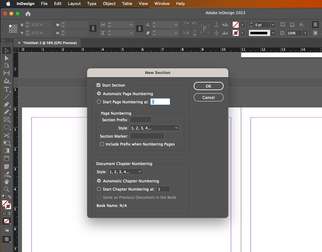Choose the Gradient Swatch tool
The width and height of the screenshot is (322, 252).
(x=7, y=151)
